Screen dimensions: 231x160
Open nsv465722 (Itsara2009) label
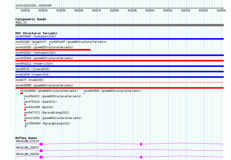click(x=33, y=69)
